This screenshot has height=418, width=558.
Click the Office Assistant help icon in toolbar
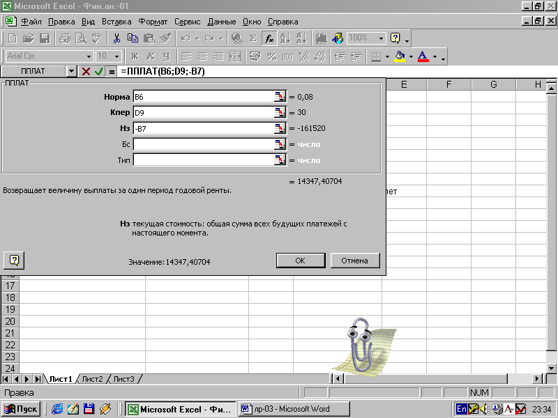pos(395,38)
